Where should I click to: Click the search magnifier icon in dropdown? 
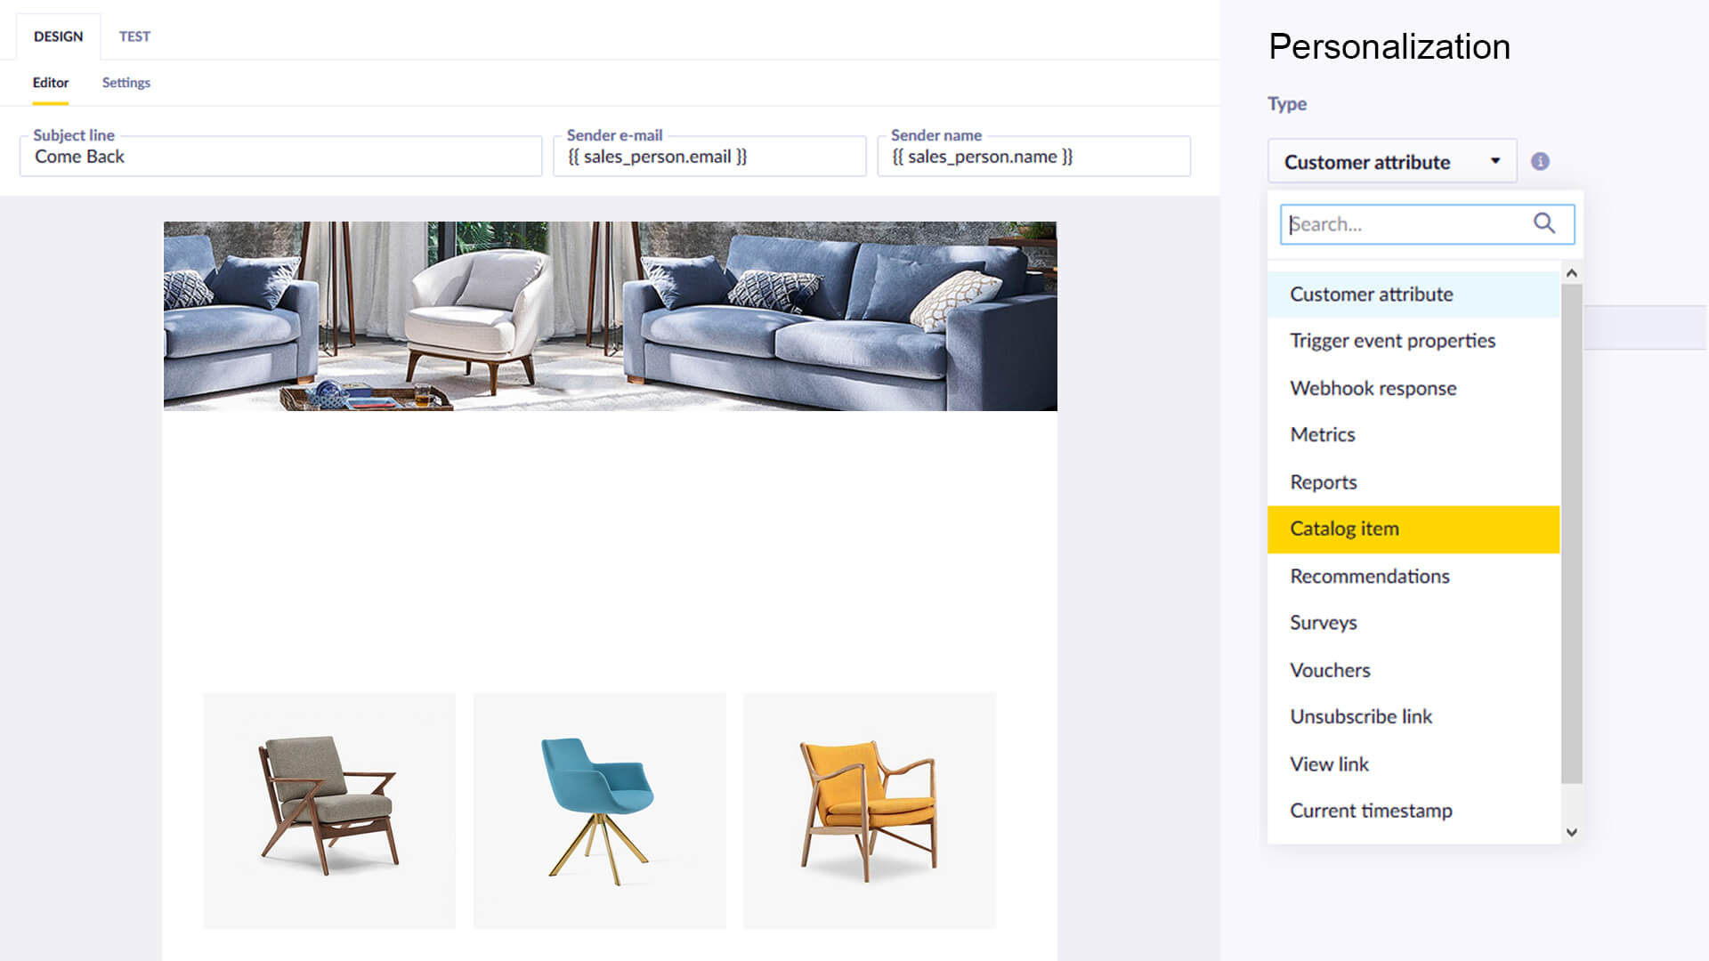point(1544,223)
